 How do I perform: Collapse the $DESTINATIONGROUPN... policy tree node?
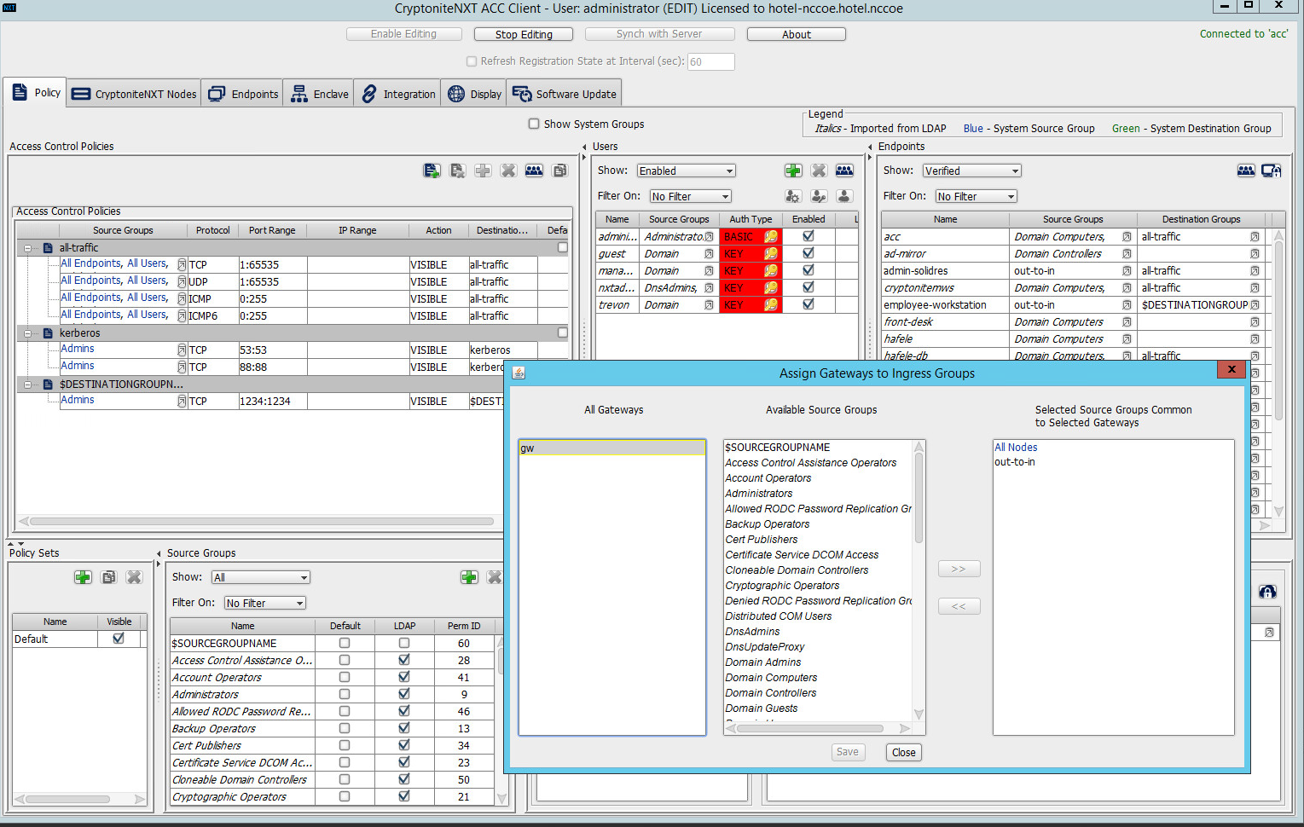28,385
